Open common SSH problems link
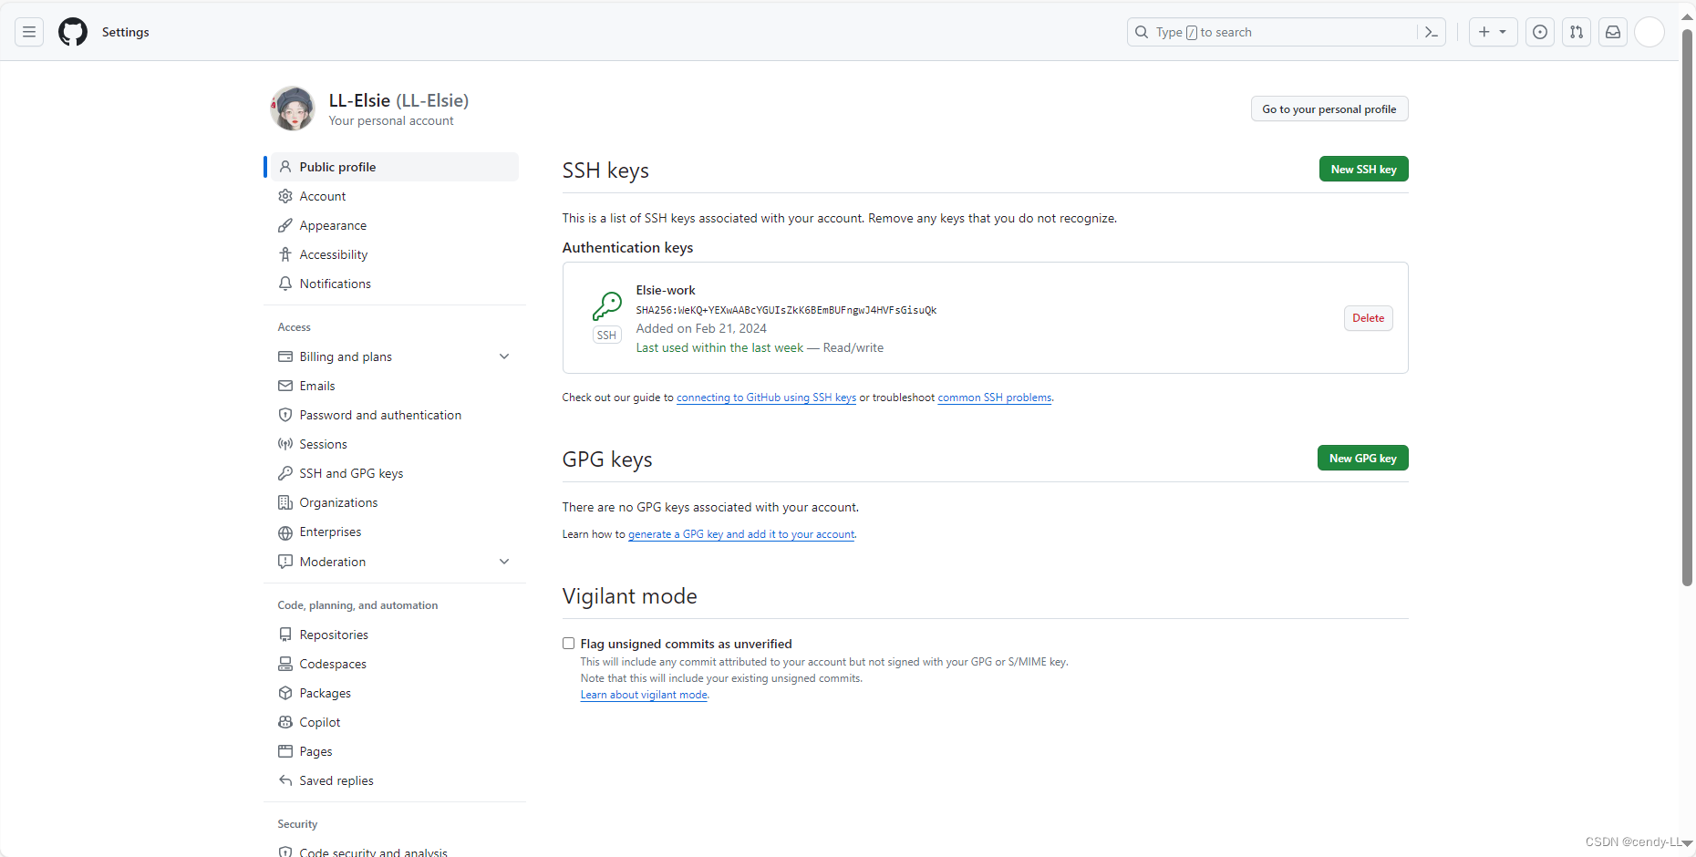1696x857 pixels. (994, 398)
